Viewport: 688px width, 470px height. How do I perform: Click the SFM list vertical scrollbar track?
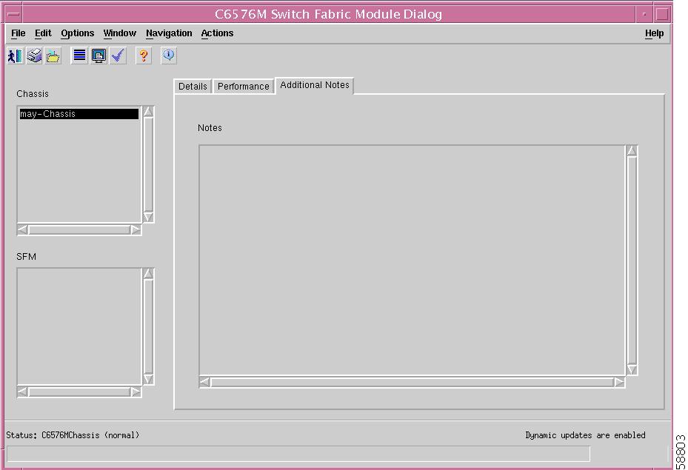coord(148,326)
